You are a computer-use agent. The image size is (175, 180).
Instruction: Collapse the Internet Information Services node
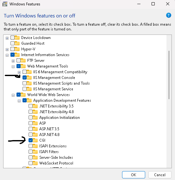pos(7,55)
